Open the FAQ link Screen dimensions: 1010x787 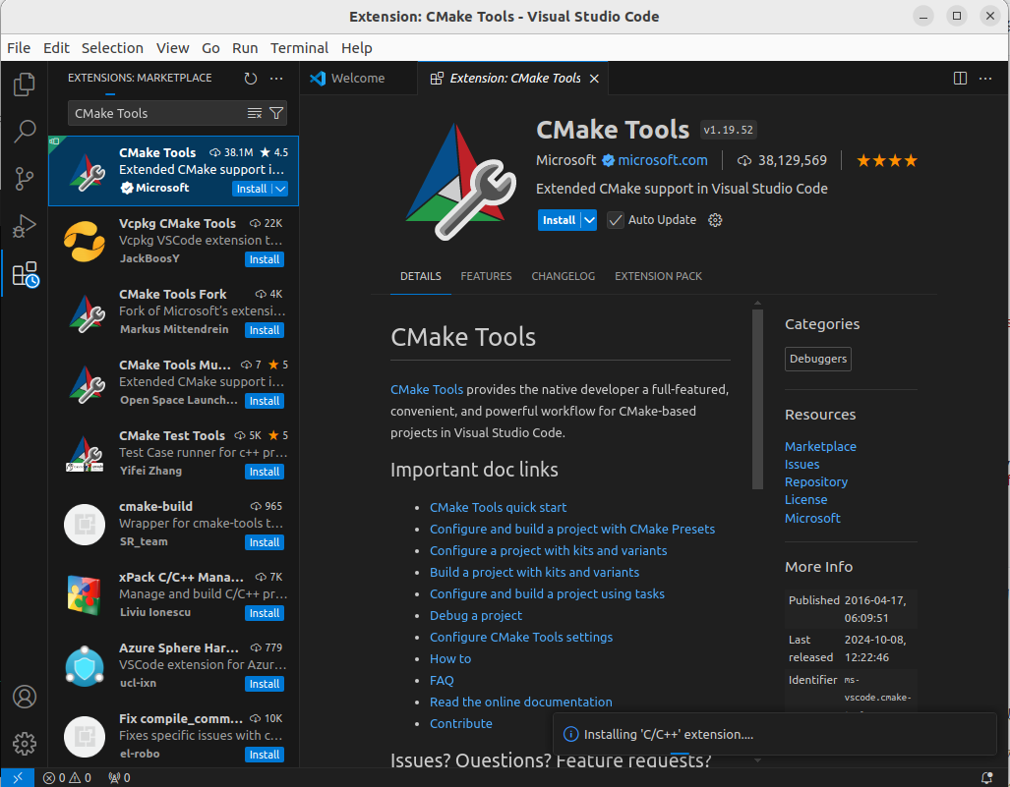pos(442,680)
